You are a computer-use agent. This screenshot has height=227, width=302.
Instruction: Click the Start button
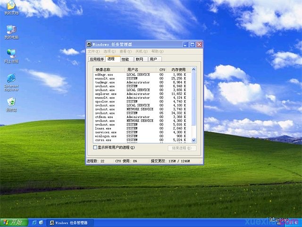tap(14, 223)
